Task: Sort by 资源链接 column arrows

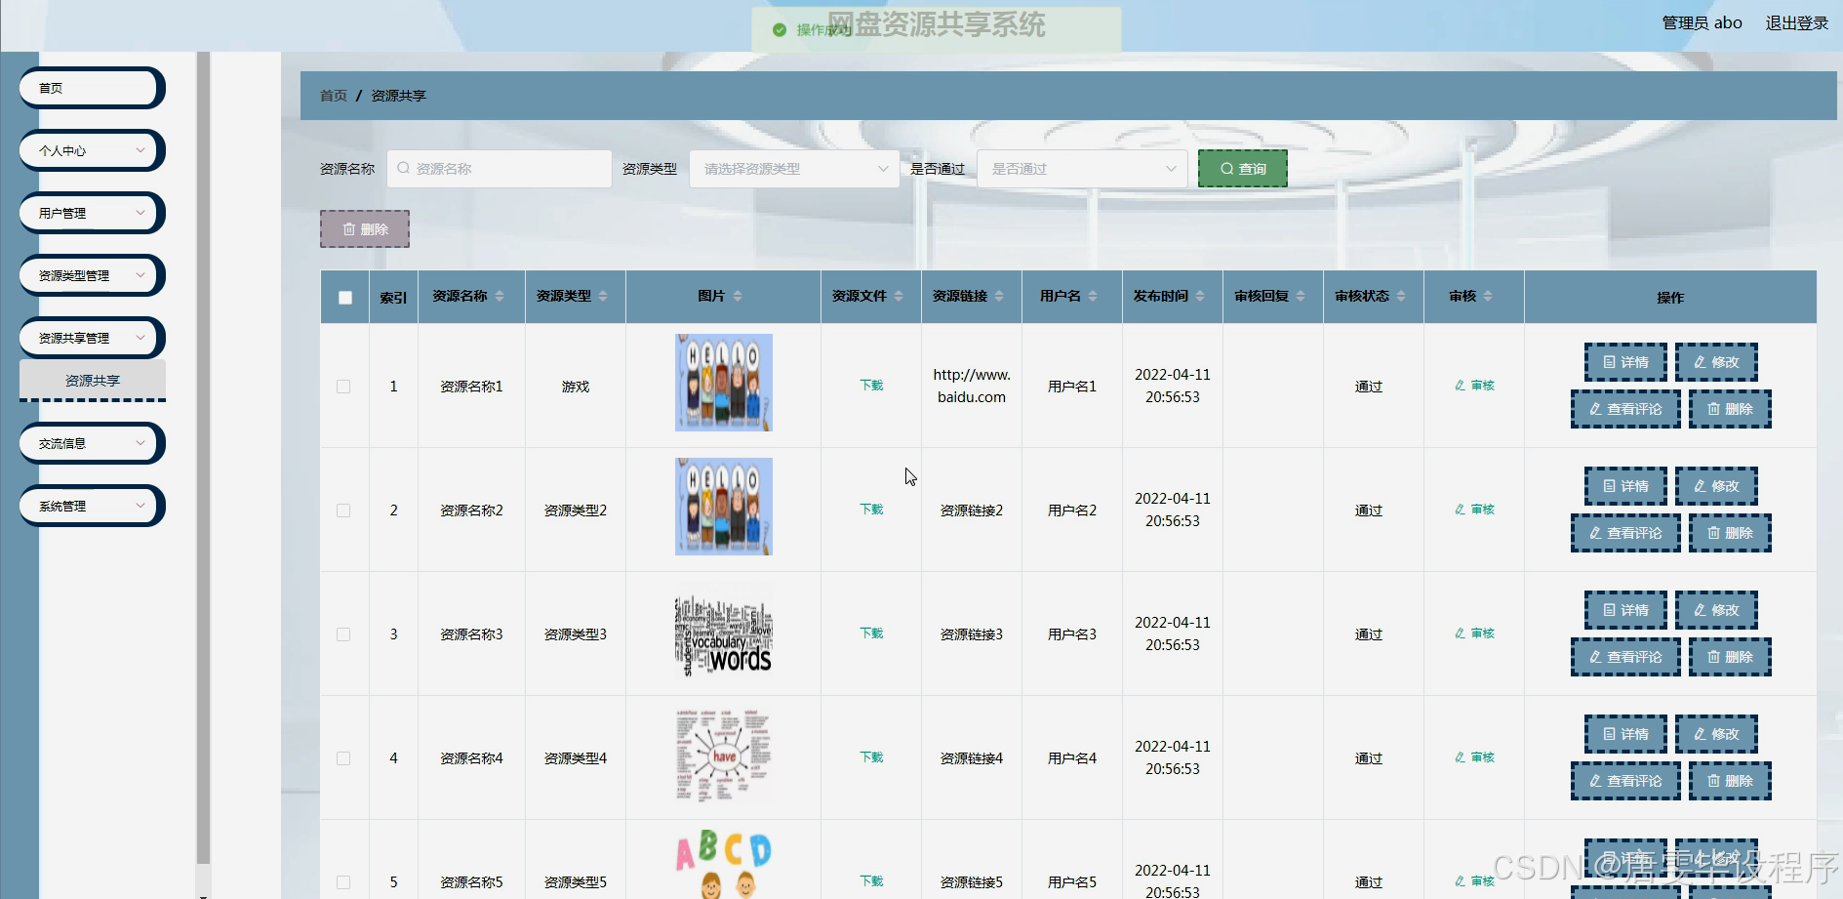Action: click(999, 297)
